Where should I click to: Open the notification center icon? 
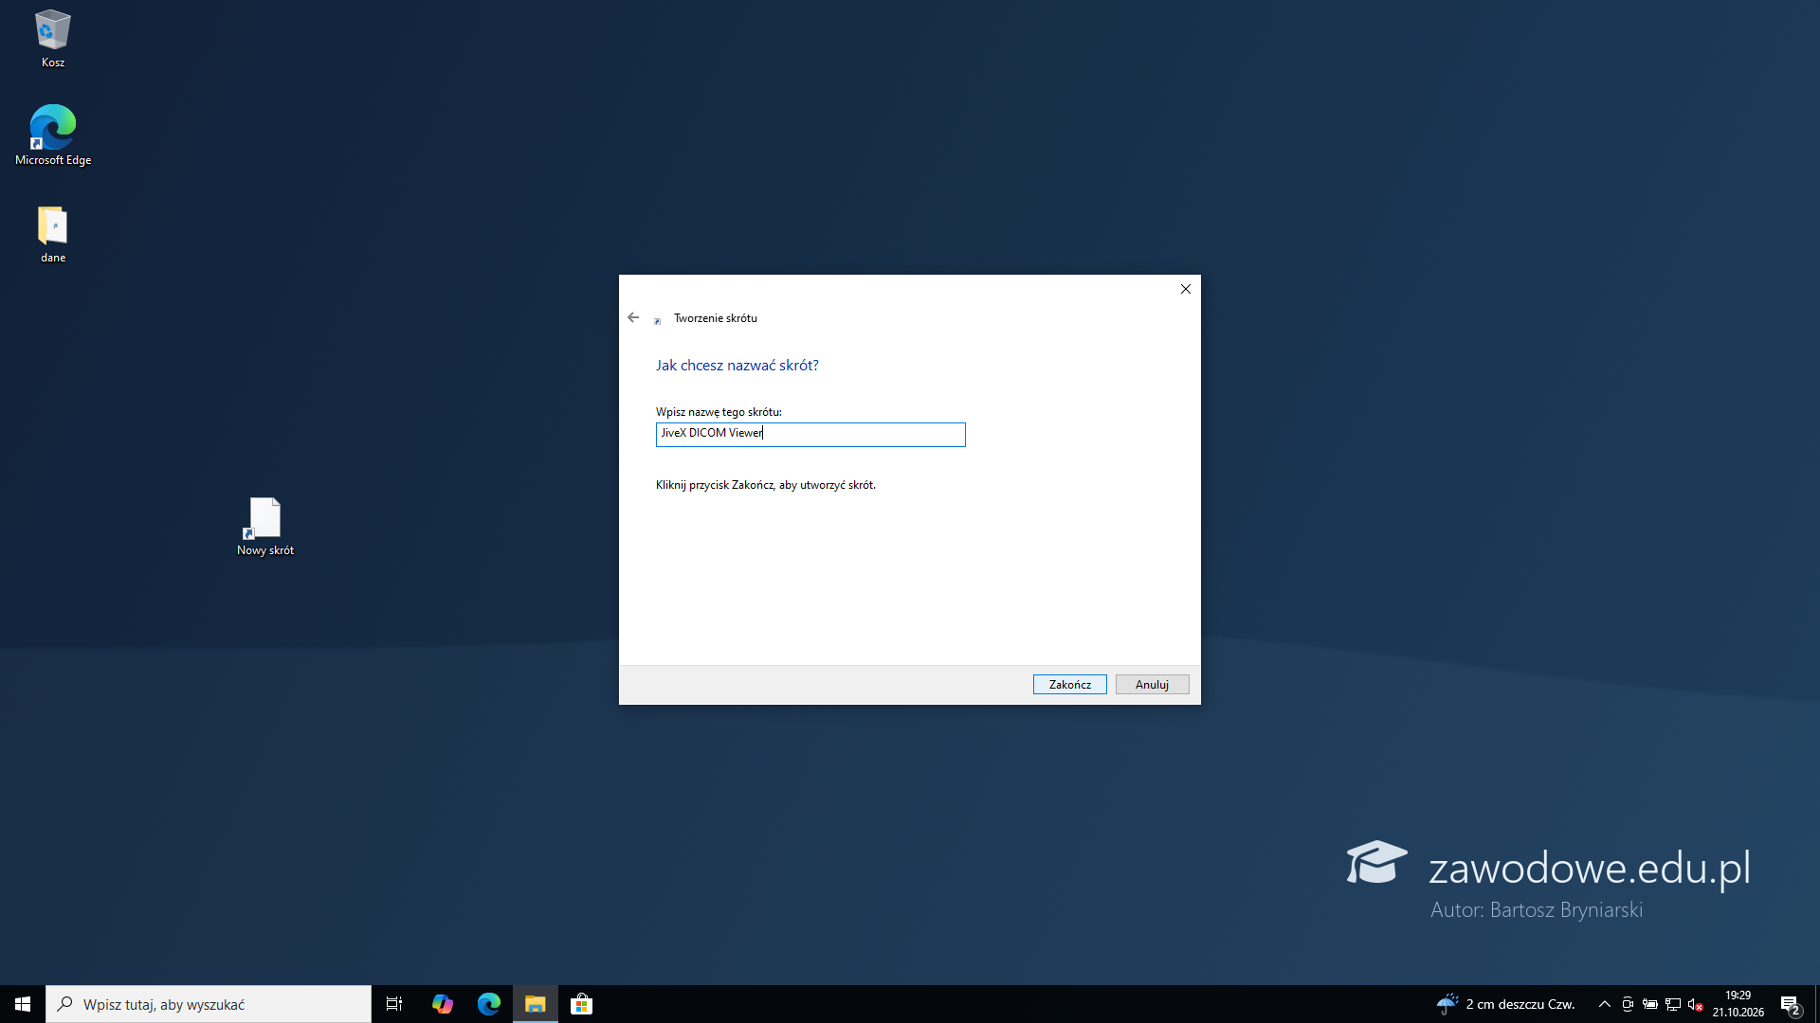pyautogui.click(x=1791, y=1005)
